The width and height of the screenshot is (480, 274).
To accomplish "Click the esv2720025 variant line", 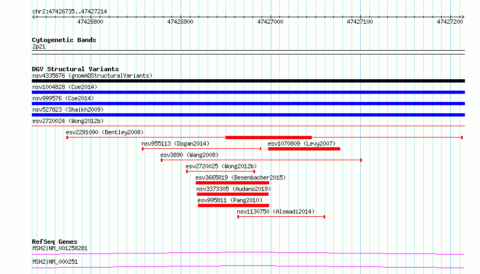I will 221,172.
